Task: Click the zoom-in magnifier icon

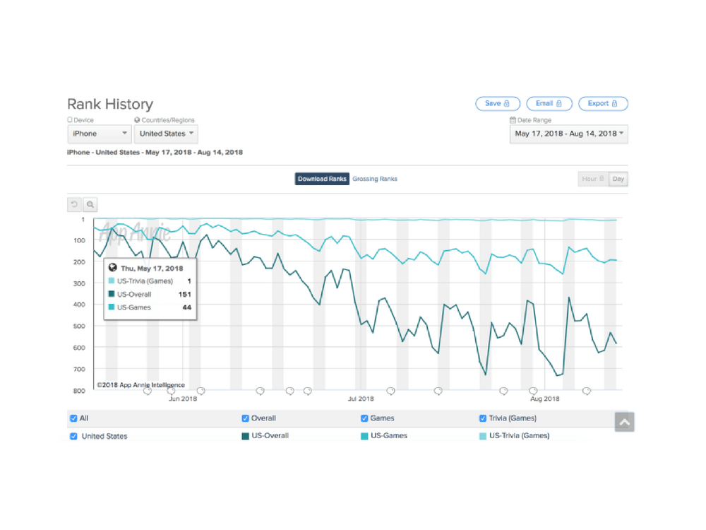Action: [x=90, y=205]
